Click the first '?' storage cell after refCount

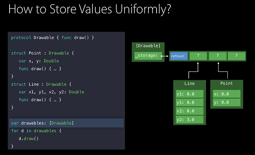coord(198,56)
